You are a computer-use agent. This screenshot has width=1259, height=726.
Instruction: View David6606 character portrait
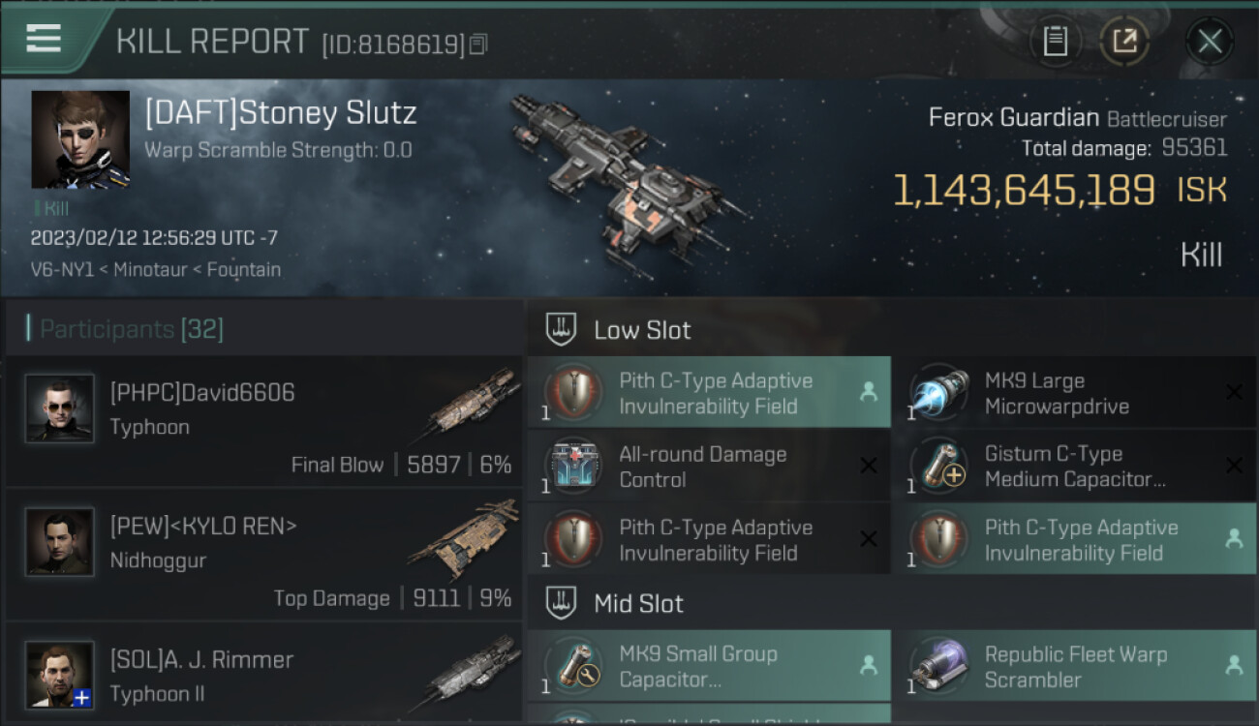(x=60, y=408)
